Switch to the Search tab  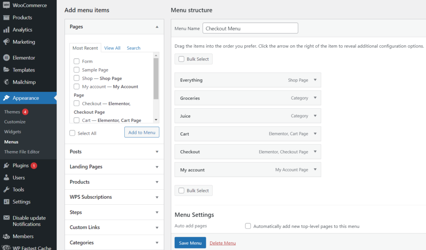[134, 48]
